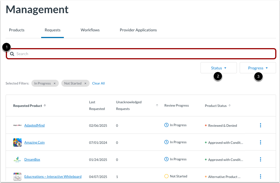This screenshot has width=280, height=183.
Task: Click the AdaptedMind logo thumbnail
Action: (x=17, y=125)
